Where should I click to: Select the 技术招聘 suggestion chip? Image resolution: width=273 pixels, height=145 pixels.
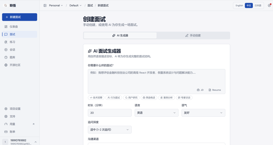pyautogui.click(x=96, y=98)
